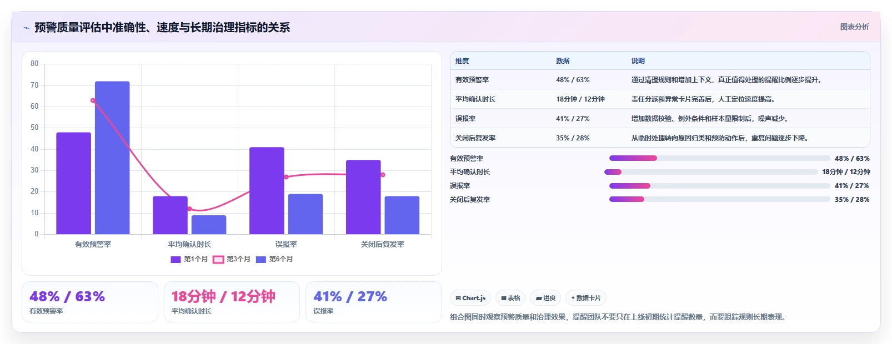892x344 pixels.
Task: Click the 平均确认时长 label on chart x-axis
Action: point(189,244)
